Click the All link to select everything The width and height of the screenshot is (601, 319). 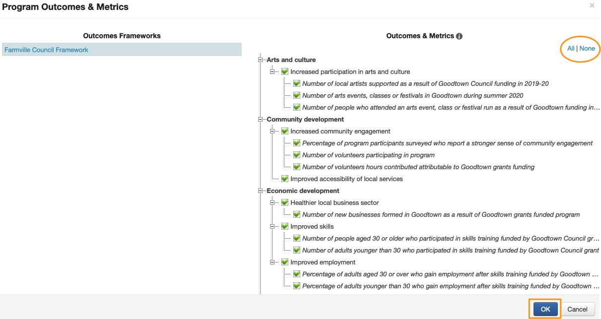pyautogui.click(x=571, y=49)
